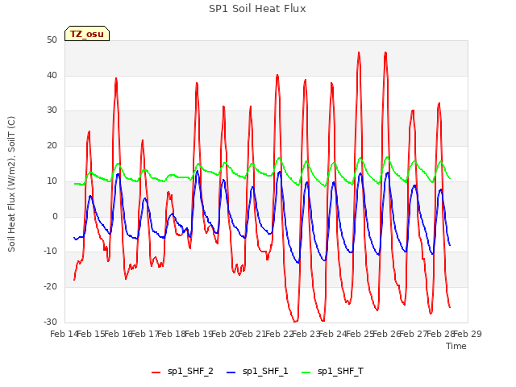Click the y-axis label Soil Heat Flux
This screenshot has height=387, width=516.
tap(11, 185)
